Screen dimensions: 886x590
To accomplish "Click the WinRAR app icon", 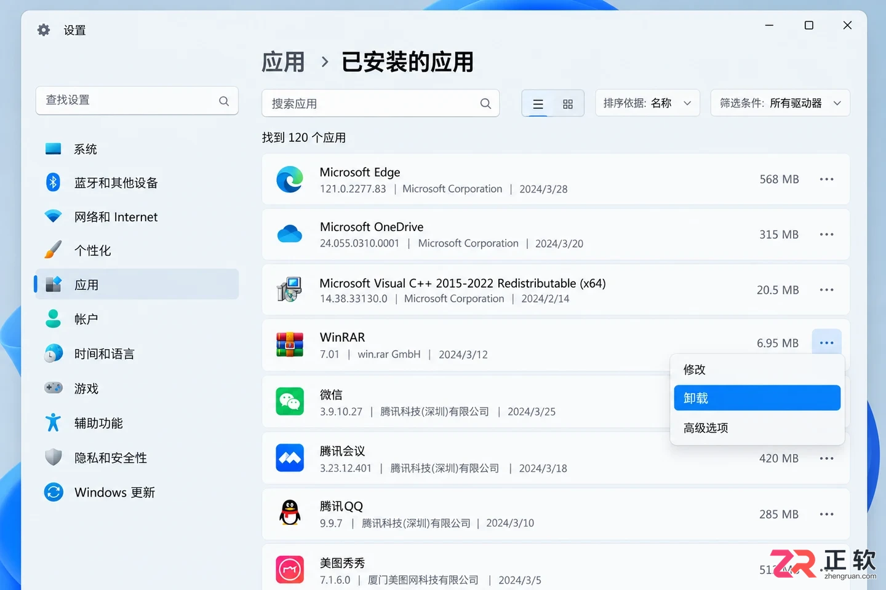I will click(290, 345).
